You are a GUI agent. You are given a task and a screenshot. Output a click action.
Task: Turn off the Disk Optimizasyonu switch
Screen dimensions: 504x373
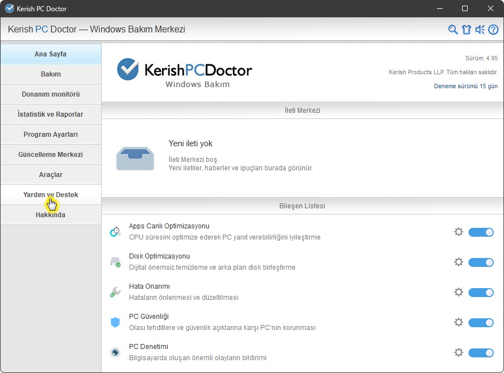[x=481, y=262]
